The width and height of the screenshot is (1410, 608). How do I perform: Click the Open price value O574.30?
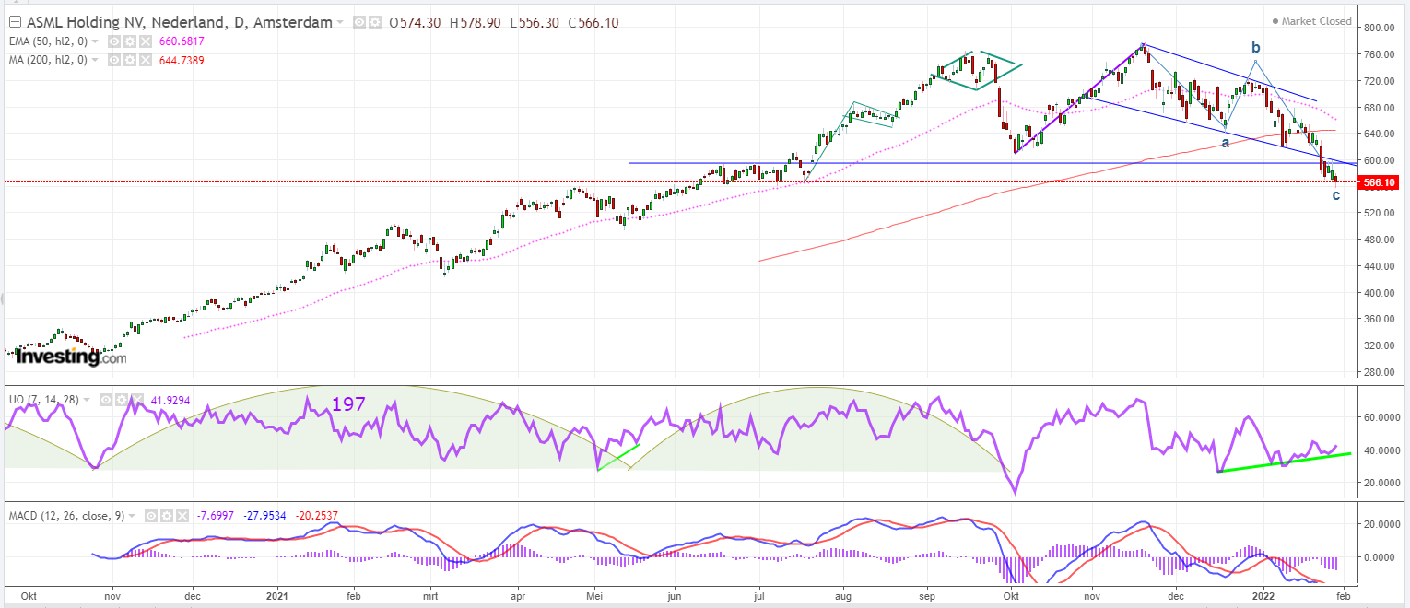coord(416,22)
